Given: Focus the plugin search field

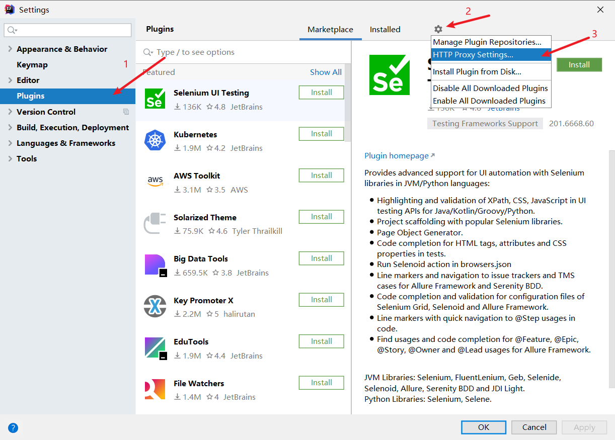Looking at the screenshot, I should click(244, 52).
